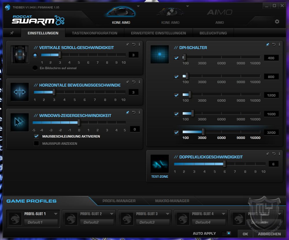Image resolution: width=289 pixels, height=240 pixels.
Task: Open dropdown arrow beside active Kone AIMO
Action: tap(138, 6)
